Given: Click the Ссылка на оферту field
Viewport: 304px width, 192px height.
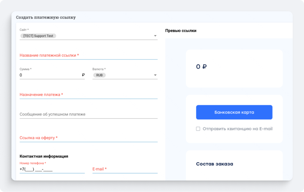Looking at the screenshot, I should (88, 138).
